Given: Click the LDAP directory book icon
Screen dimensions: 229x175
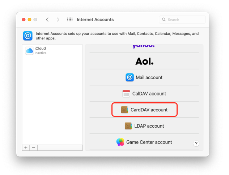Looking at the screenshot, I should [x=128, y=126].
